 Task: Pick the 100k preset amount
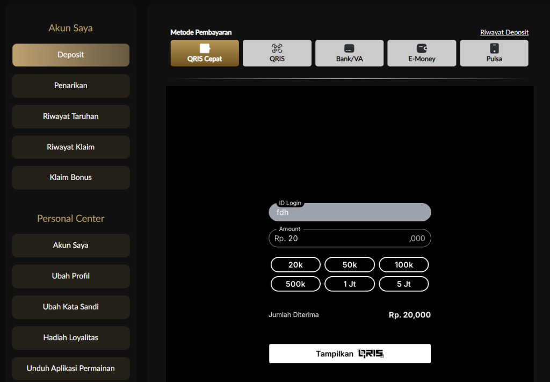click(404, 265)
